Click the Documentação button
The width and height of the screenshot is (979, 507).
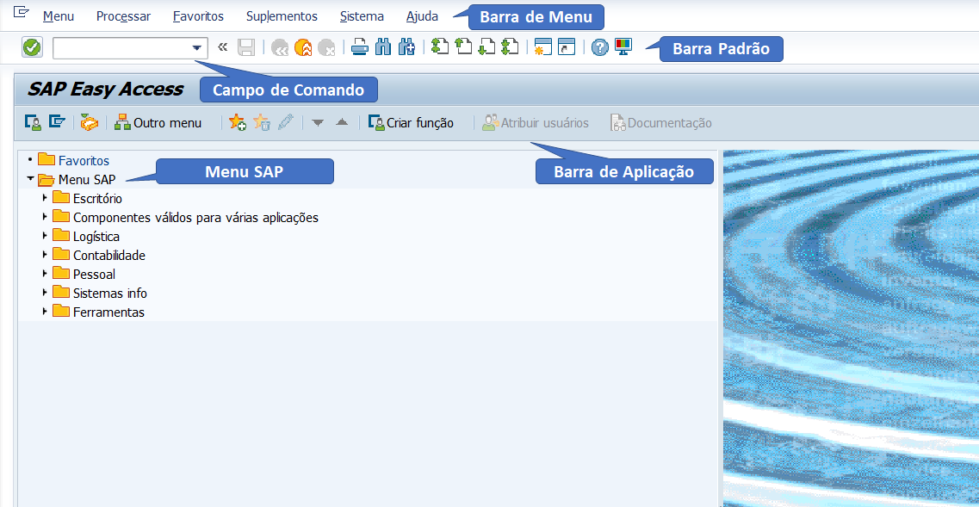661,123
